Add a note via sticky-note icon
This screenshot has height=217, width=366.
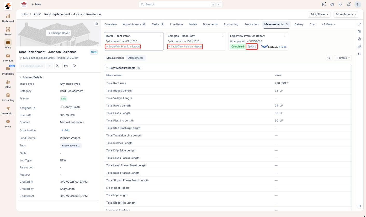(74, 66)
